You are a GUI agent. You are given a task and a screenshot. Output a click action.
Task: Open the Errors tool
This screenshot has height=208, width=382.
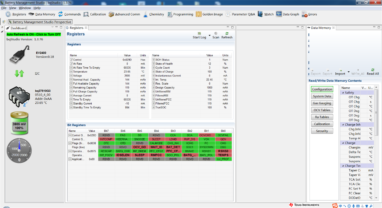tap(309, 14)
